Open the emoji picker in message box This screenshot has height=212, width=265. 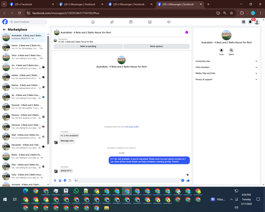(x=183, y=180)
